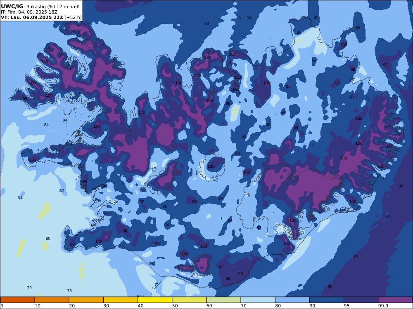Image resolution: width=413 pixels, height=309 pixels.
Task: Click the legend value label 95
Action: [x=347, y=306]
